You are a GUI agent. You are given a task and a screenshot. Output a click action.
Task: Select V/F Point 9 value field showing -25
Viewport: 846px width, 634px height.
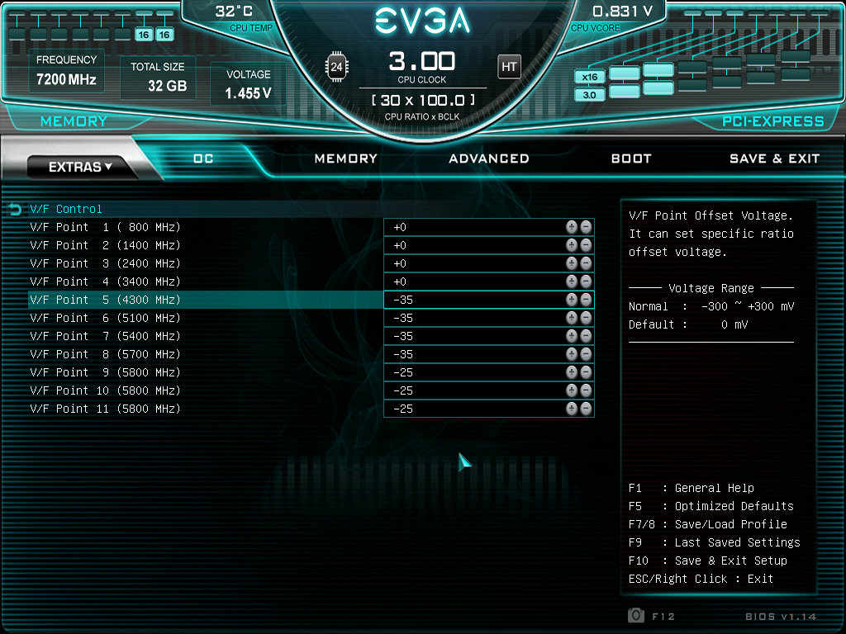[x=489, y=372]
